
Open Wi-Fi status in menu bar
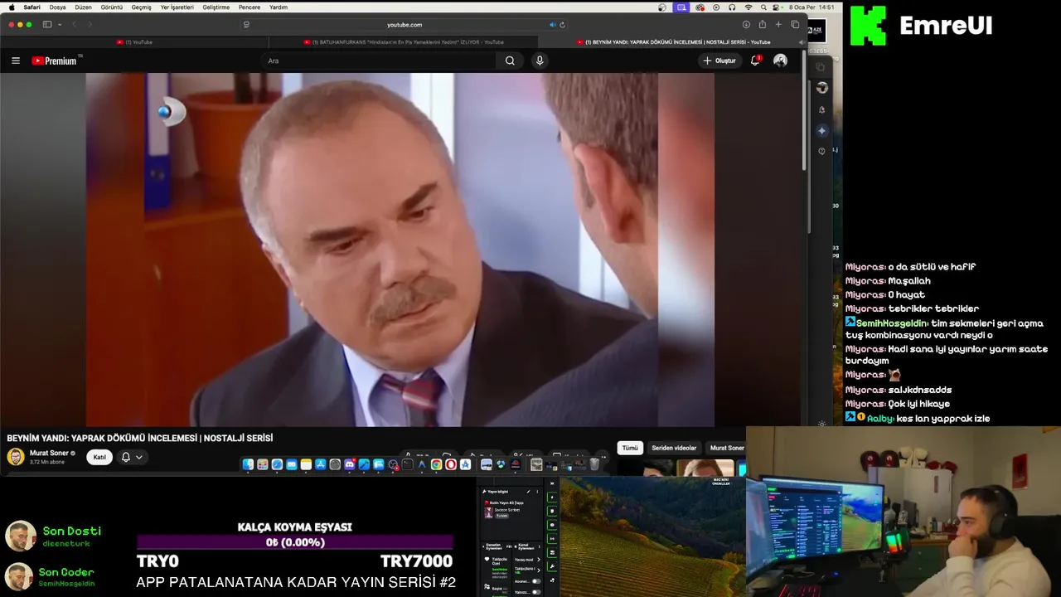pyautogui.click(x=749, y=7)
